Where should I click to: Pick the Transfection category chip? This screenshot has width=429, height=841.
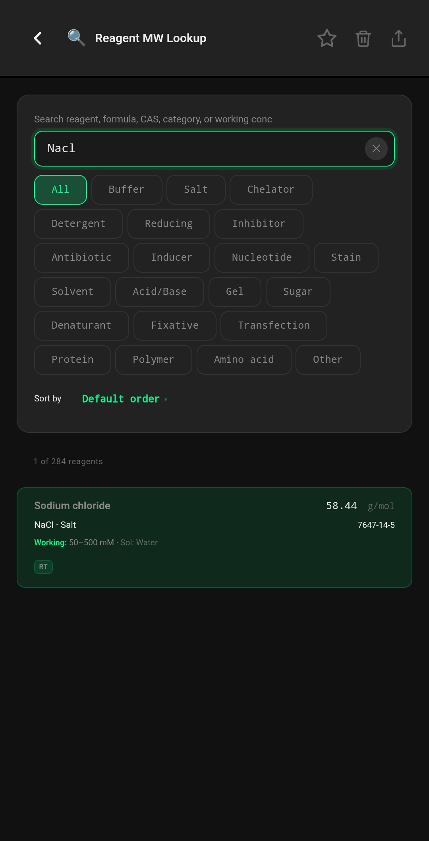click(274, 326)
